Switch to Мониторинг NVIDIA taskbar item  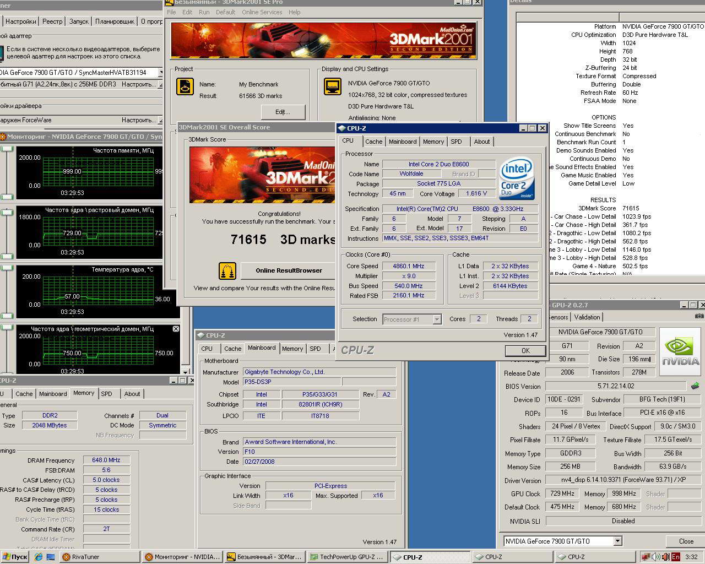(x=182, y=557)
